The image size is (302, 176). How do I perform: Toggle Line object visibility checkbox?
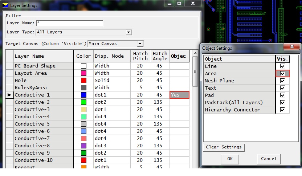(282, 66)
